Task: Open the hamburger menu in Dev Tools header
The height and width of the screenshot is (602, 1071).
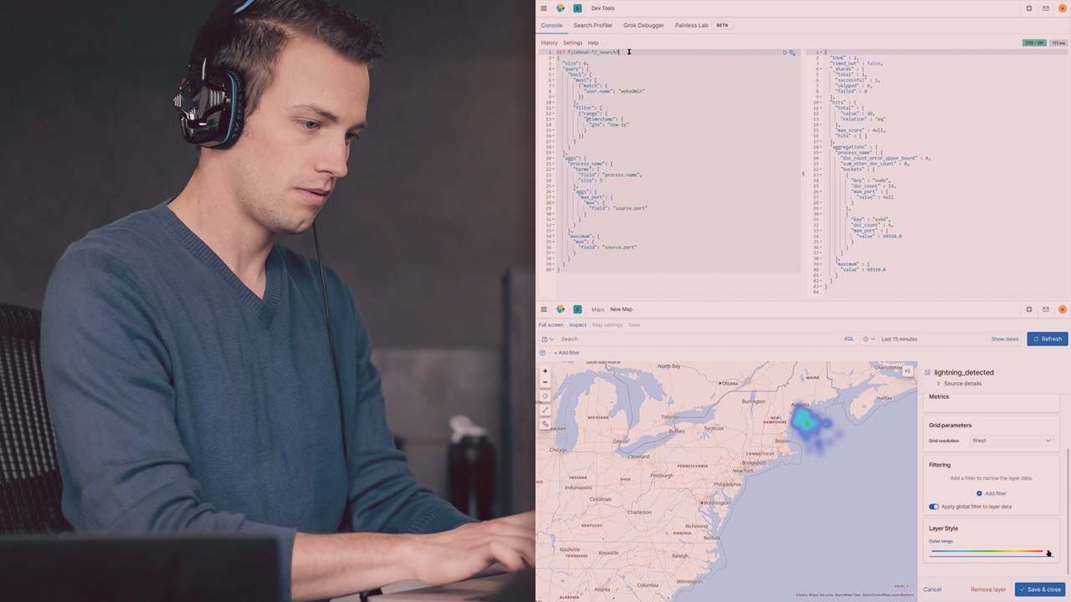Action: pyautogui.click(x=544, y=8)
